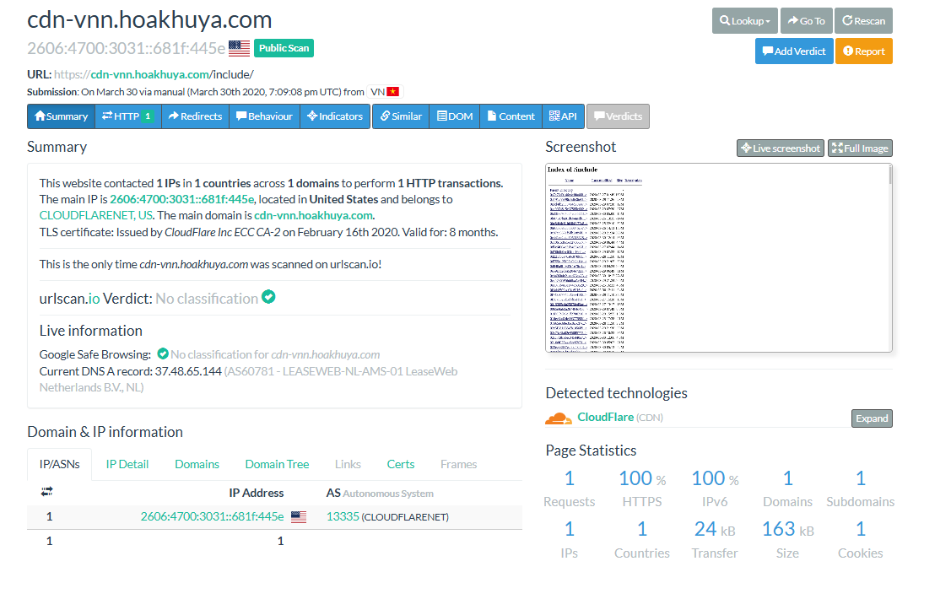Viewport: 951px width, 599px height.
Task: Open the AS number 13335 link
Action: 343,517
